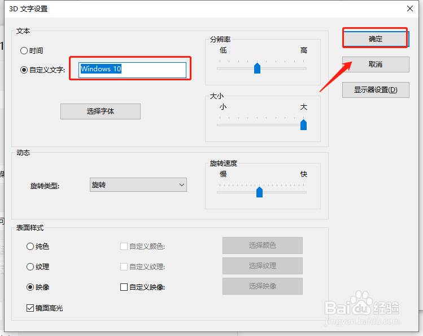Cancel with the 取消 button
423x336 pixels.
(x=376, y=64)
